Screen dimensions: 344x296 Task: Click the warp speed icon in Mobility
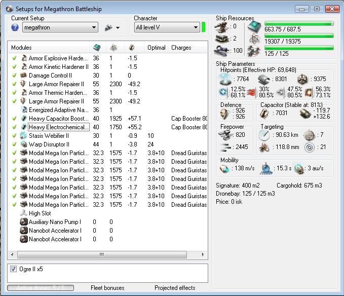(x=298, y=169)
